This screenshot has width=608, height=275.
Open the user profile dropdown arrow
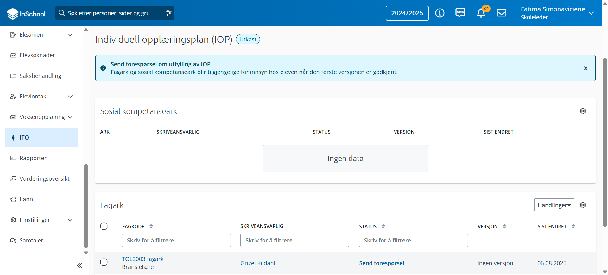591,13
